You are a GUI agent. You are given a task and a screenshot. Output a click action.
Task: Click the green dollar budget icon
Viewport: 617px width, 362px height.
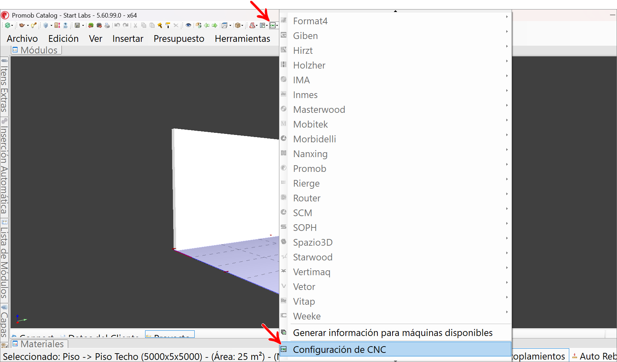7,25
